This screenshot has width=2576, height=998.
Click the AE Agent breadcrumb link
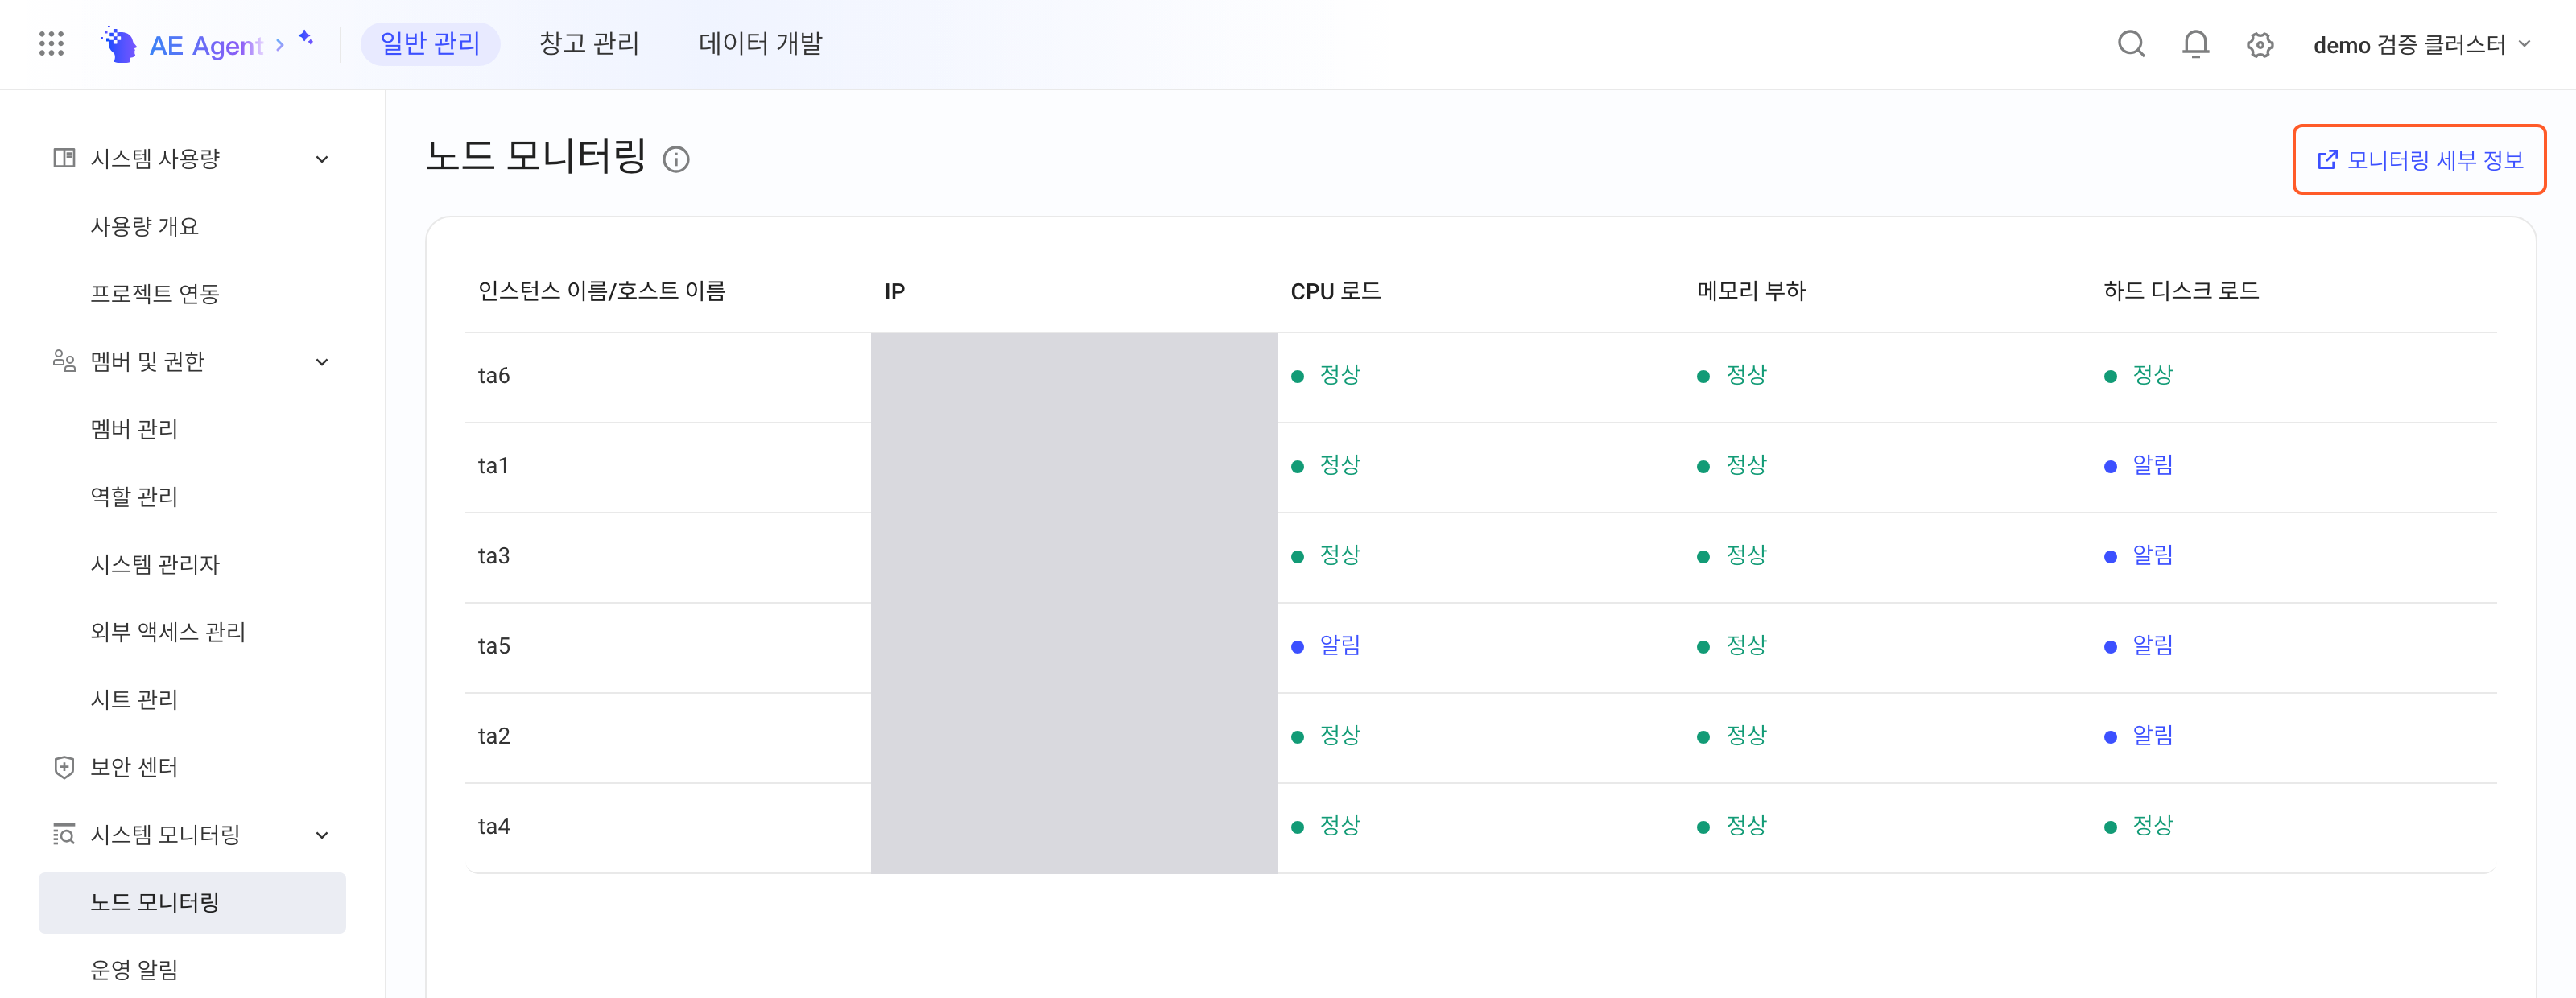(x=206, y=45)
